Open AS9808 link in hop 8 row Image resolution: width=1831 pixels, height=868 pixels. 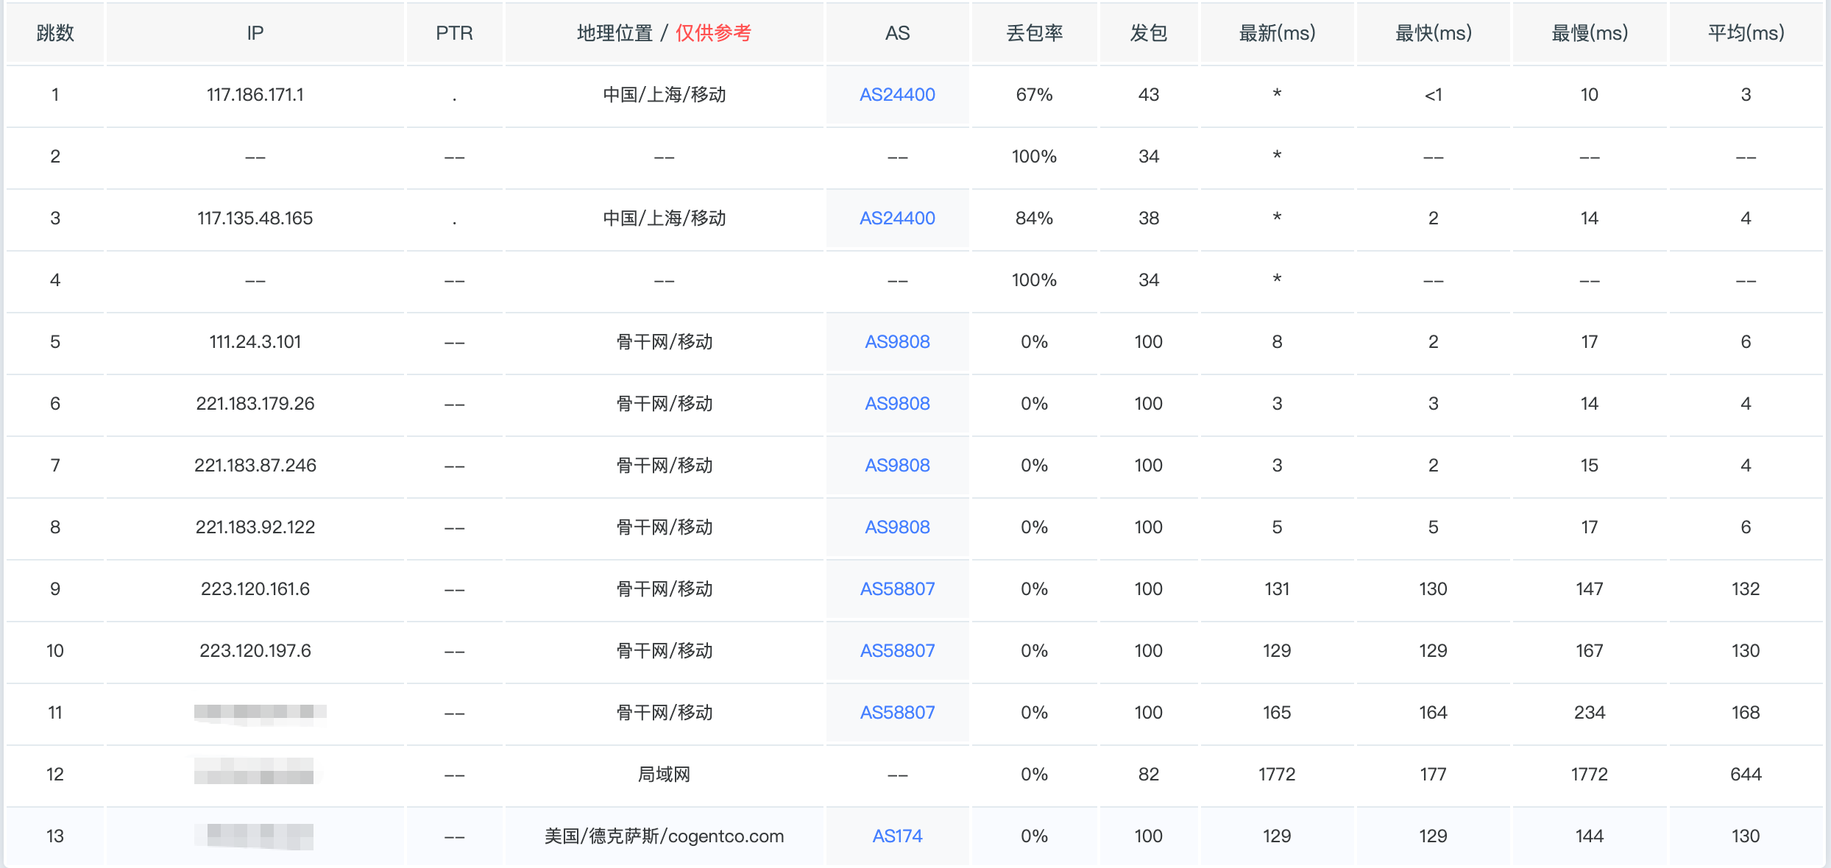[x=897, y=527]
